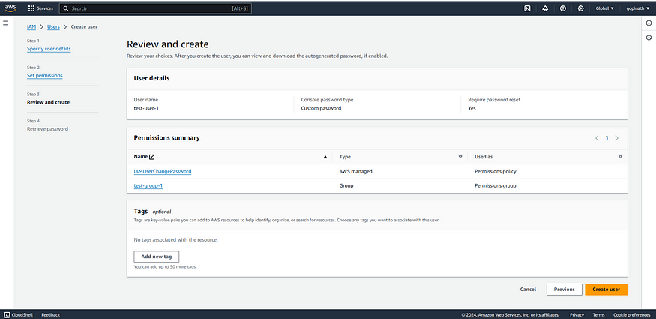Go to next permissions page arrow
Image resolution: width=656 pixels, height=319 pixels.
617,138
